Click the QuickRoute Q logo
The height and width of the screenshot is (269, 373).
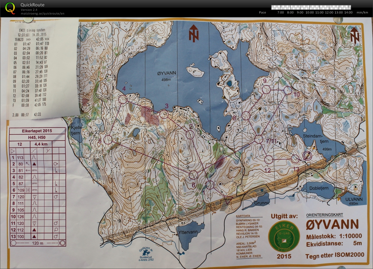point(10,8)
